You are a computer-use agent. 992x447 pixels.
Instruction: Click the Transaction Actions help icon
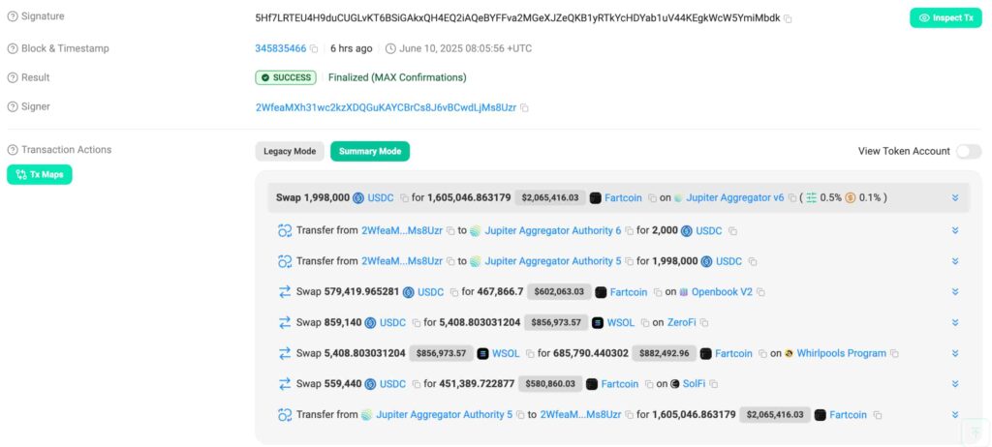[x=12, y=150]
